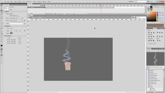Click the Publish Settings button
165x93 pixels.
pyautogui.click(x=14, y=16)
